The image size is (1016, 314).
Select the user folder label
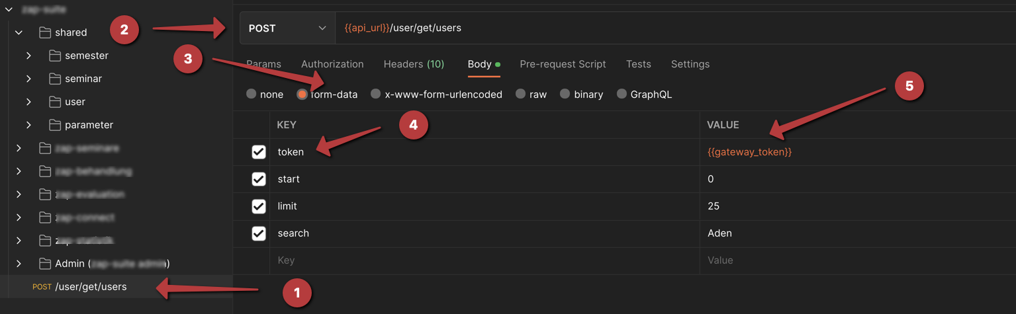click(x=75, y=102)
